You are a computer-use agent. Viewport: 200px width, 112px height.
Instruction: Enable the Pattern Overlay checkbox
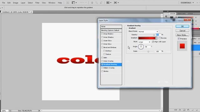point(102,68)
